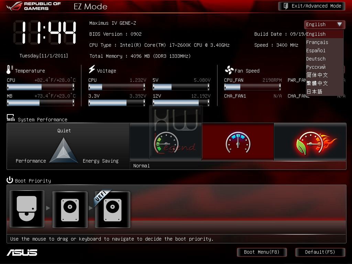Viewport: 352px width, 264px height.
Task: Select the UEFI hard disk boot device
Action: pyautogui.click(x=112, y=209)
